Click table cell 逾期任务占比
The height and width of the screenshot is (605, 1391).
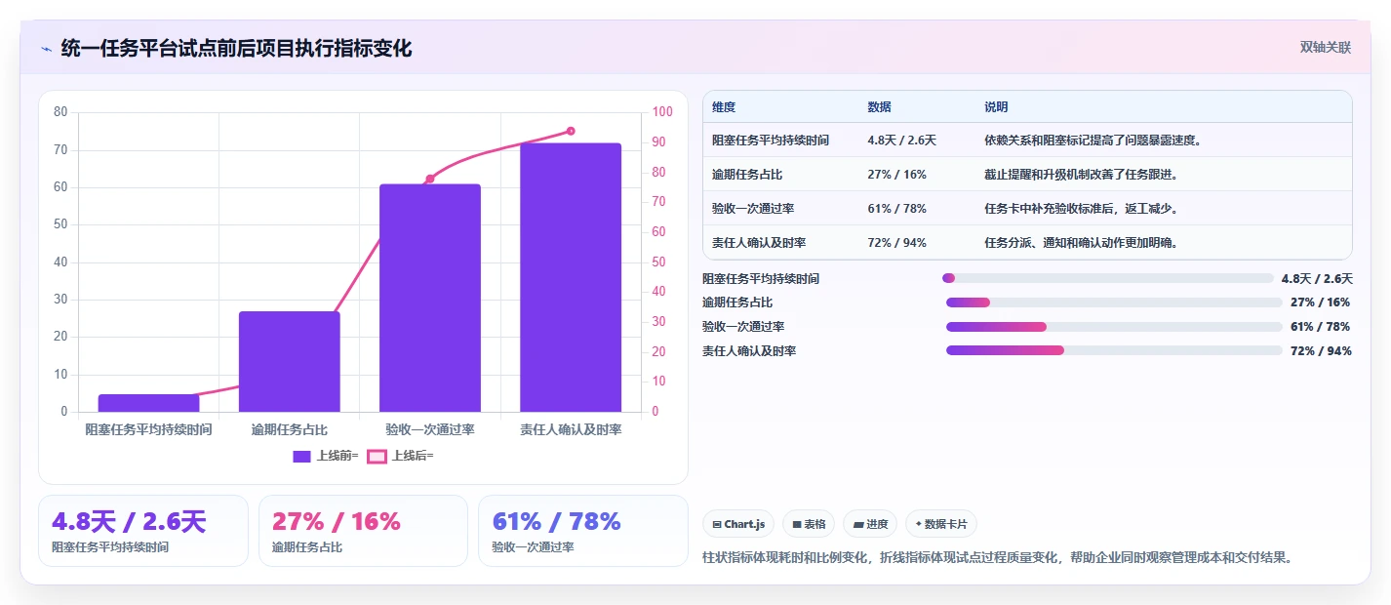pyautogui.click(x=747, y=175)
